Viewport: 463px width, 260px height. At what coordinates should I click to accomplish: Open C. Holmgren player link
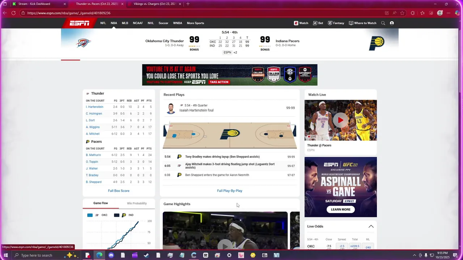pos(94,114)
